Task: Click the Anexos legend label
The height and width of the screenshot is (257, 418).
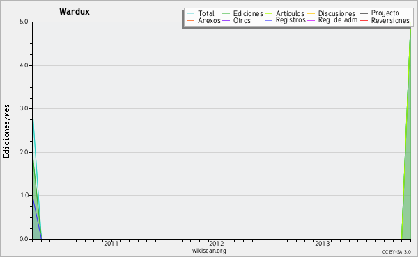Action: tap(209, 20)
